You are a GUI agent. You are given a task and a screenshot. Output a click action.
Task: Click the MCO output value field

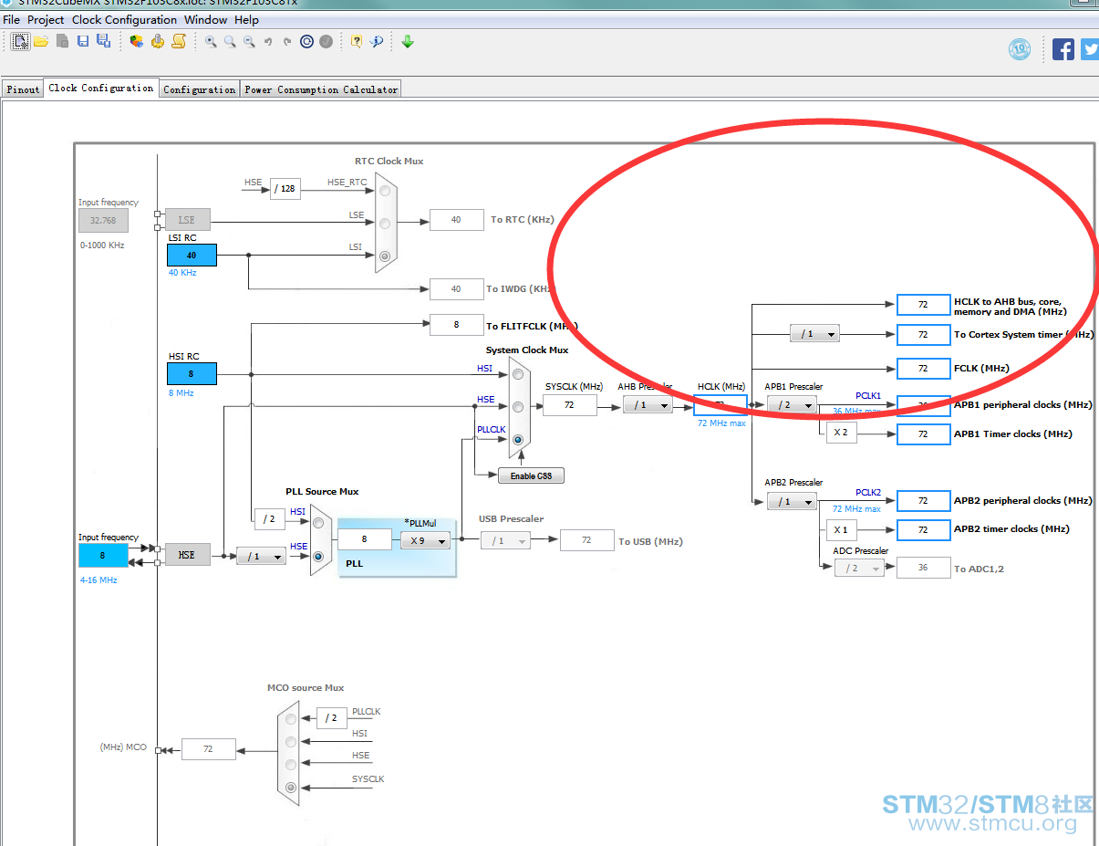click(208, 748)
